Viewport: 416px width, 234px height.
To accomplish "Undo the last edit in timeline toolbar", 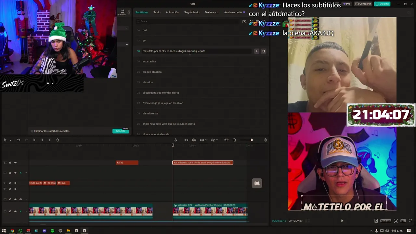I will [19, 140].
